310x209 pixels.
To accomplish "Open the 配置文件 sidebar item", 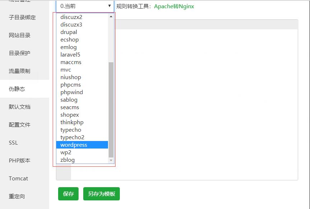I will [19, 125].
